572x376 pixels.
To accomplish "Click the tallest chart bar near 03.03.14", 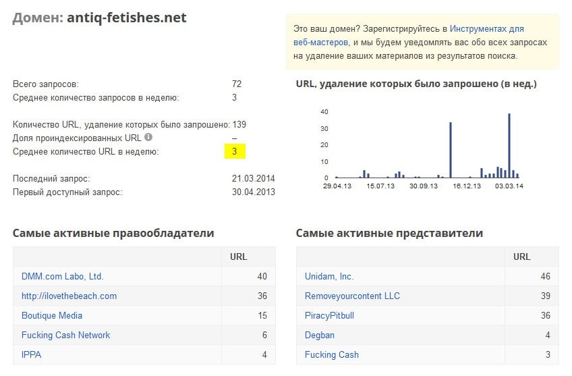I will [509, 146].
